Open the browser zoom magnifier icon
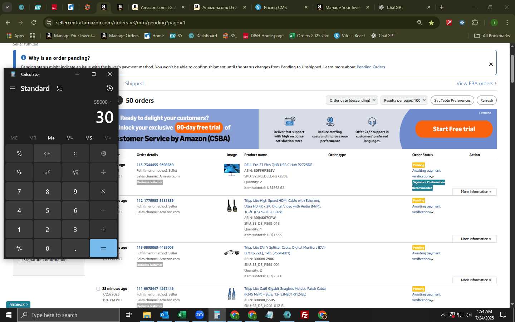The width and height of the screenshot is (515, 322). [420, 23]
